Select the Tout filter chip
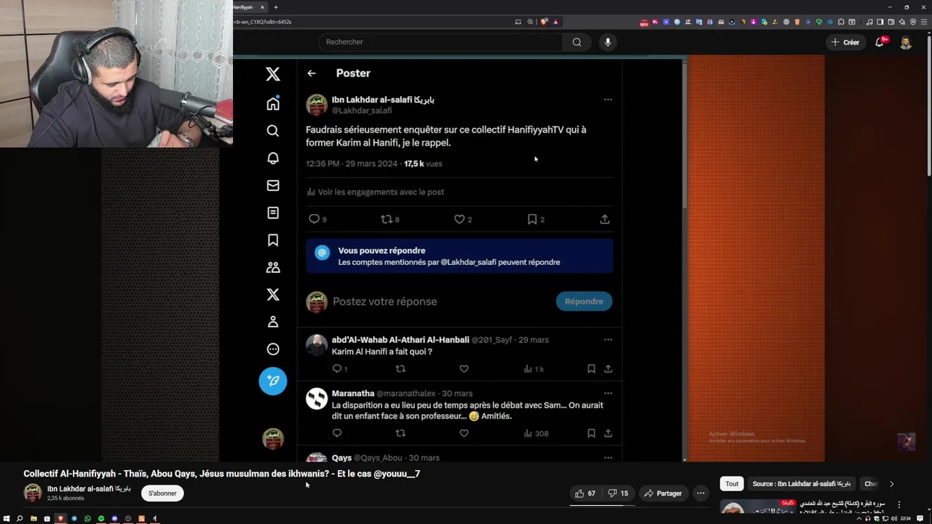932x524 pixels. point(732,484)
